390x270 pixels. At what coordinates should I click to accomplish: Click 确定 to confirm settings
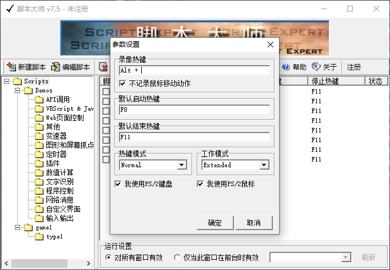tap(215, 223)
